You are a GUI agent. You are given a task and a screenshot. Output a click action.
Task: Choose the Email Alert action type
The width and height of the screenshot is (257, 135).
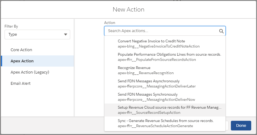(20, 83)
